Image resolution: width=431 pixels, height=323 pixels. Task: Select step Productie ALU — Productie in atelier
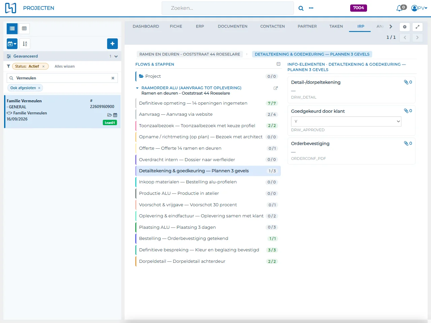[208, 193]
